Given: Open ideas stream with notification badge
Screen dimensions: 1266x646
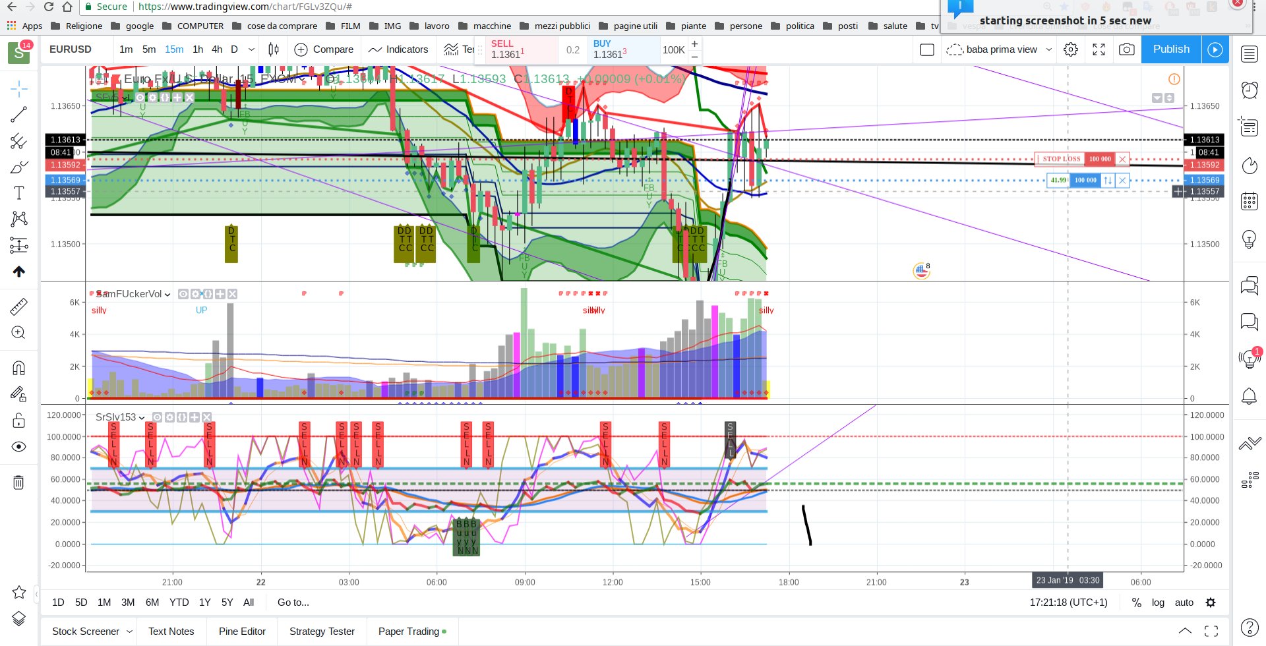Looking at the screenshot, I should coord(1250,358).
